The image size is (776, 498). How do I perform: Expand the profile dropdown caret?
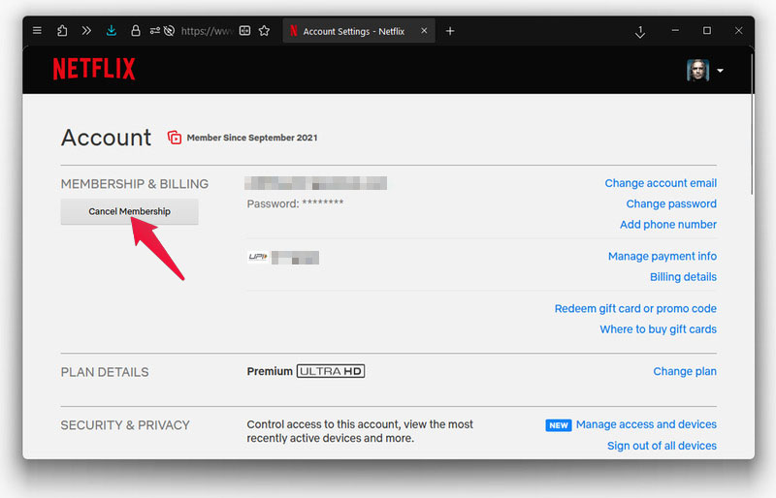(x=720, y=71)
